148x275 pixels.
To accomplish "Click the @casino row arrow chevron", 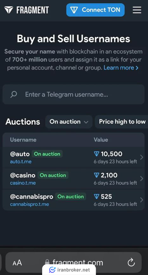I will click(x=142, y=179).
